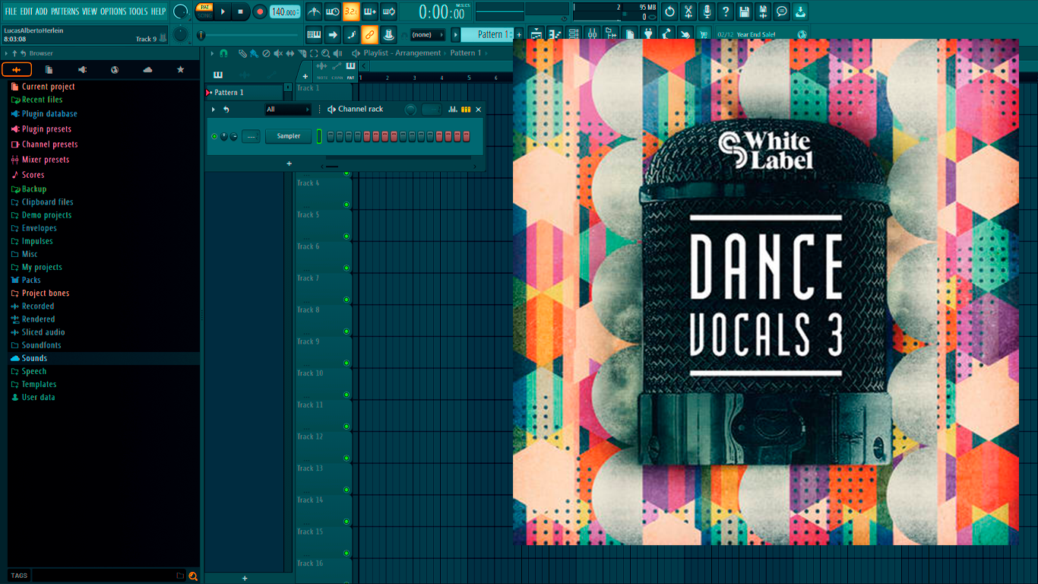Click the globe icon beside Year End Sale

(x=802, y=34)
